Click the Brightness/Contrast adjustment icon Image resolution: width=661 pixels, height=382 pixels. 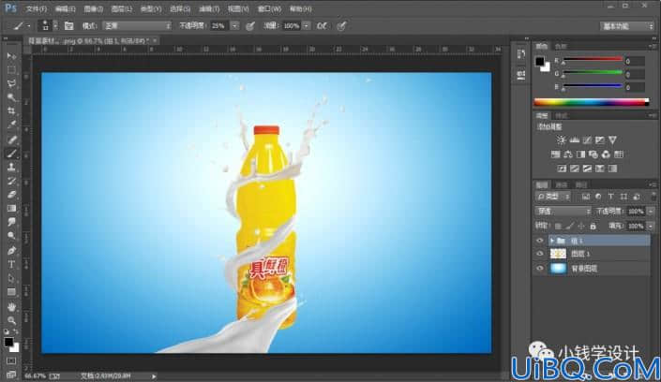pos(561,140)
